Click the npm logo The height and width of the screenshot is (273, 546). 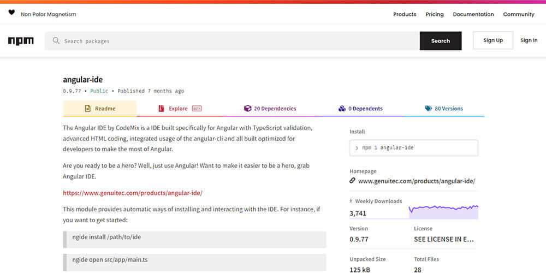coord(21,41)
